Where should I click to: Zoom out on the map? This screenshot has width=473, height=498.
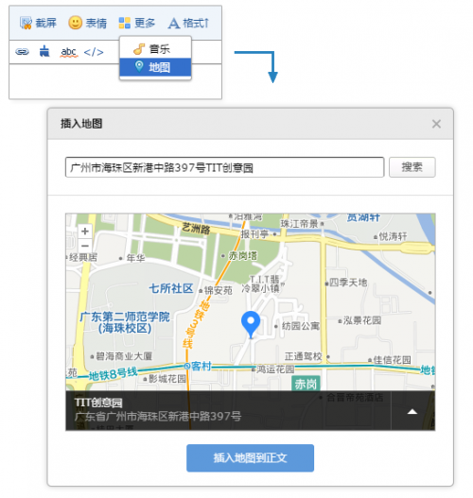coord(85,246)
